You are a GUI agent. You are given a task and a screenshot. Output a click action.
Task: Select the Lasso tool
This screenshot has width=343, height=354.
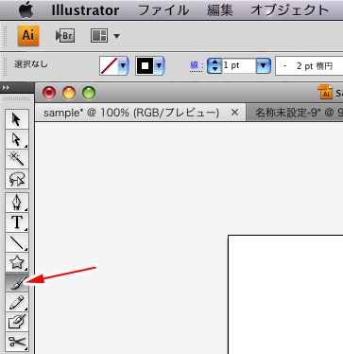tap(17, 179)
